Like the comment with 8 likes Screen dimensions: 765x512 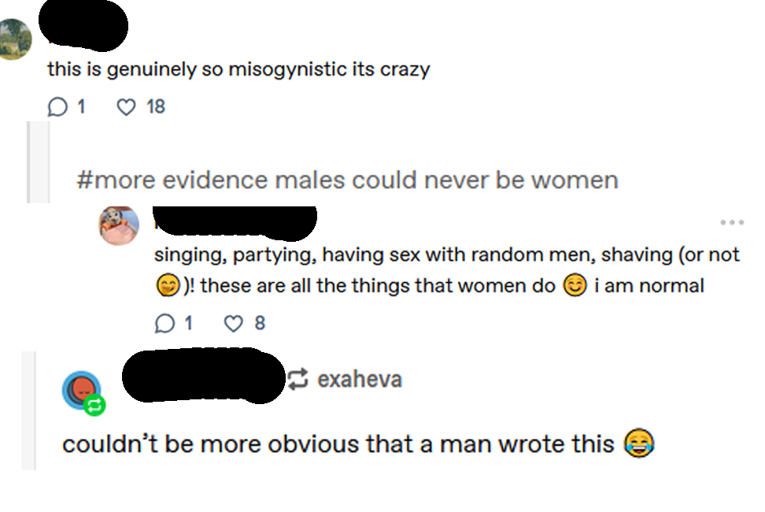coord(234,322)
